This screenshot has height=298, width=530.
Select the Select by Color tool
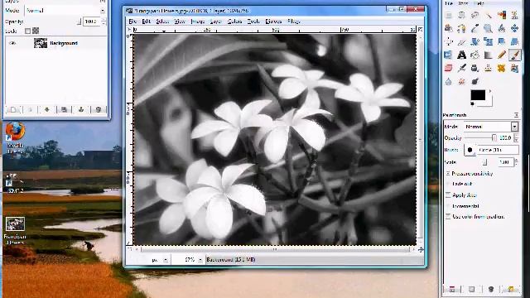(501, 15)
